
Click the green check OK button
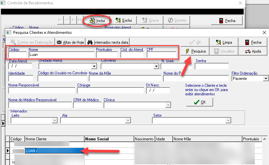[x=200, y=102]
